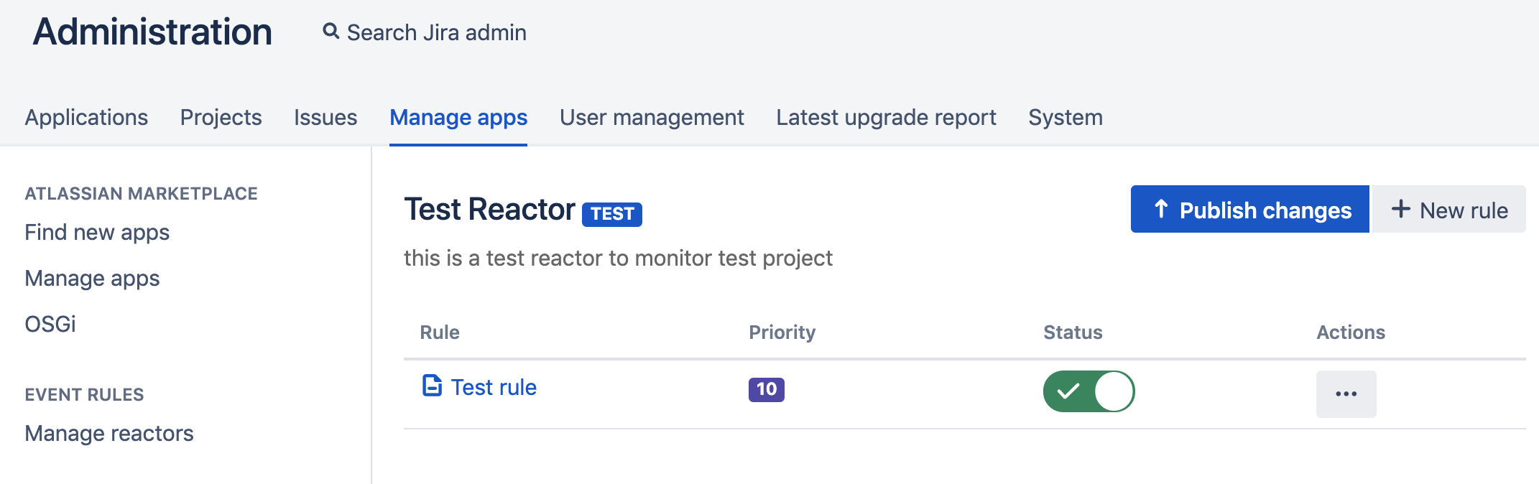Click the Rule column header
The width and height of the screenshot is (1539, 484).
pos(440,332)
